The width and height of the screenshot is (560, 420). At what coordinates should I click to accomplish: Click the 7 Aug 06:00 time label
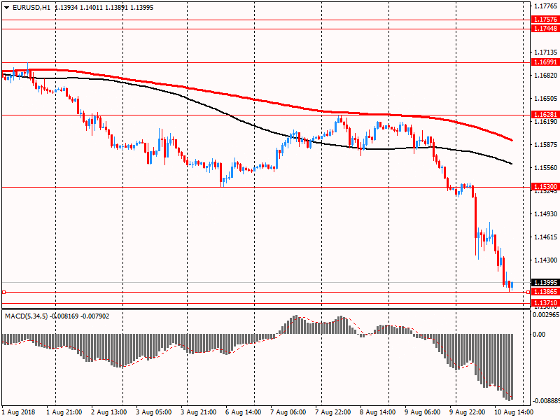click(288, 412)
